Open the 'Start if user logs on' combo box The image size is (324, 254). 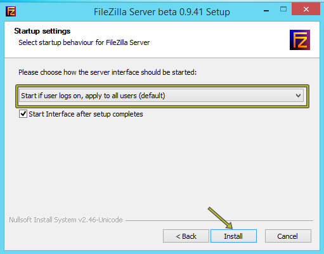[x=162, y=96]
